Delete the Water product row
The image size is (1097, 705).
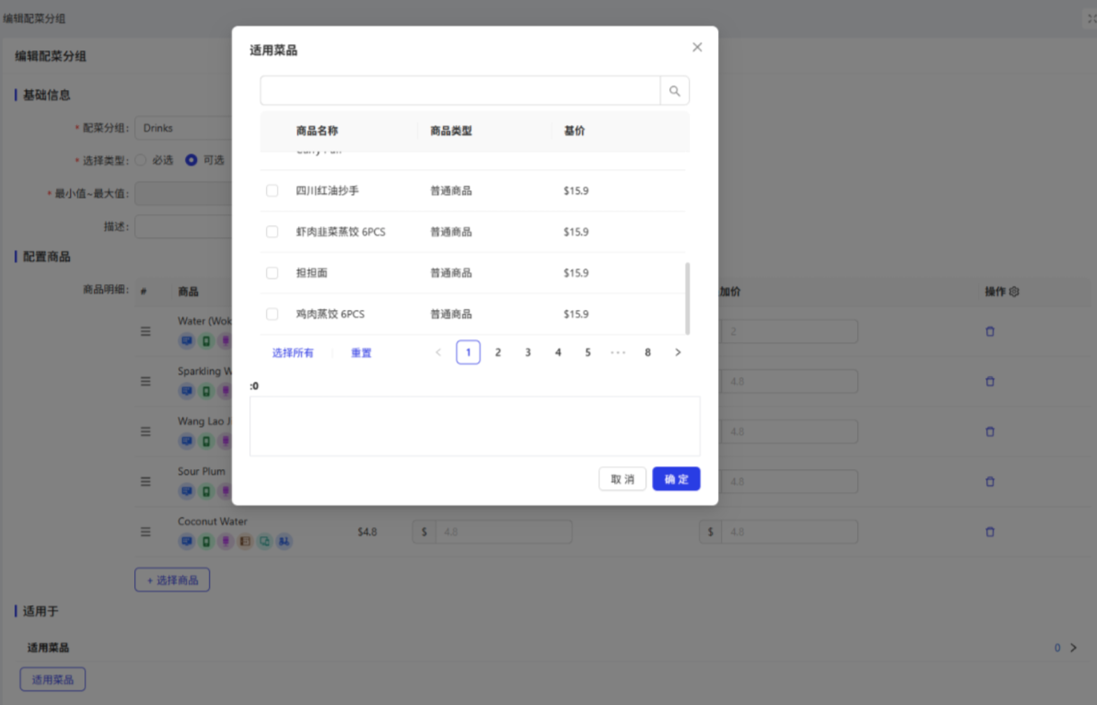pos(989,332)
